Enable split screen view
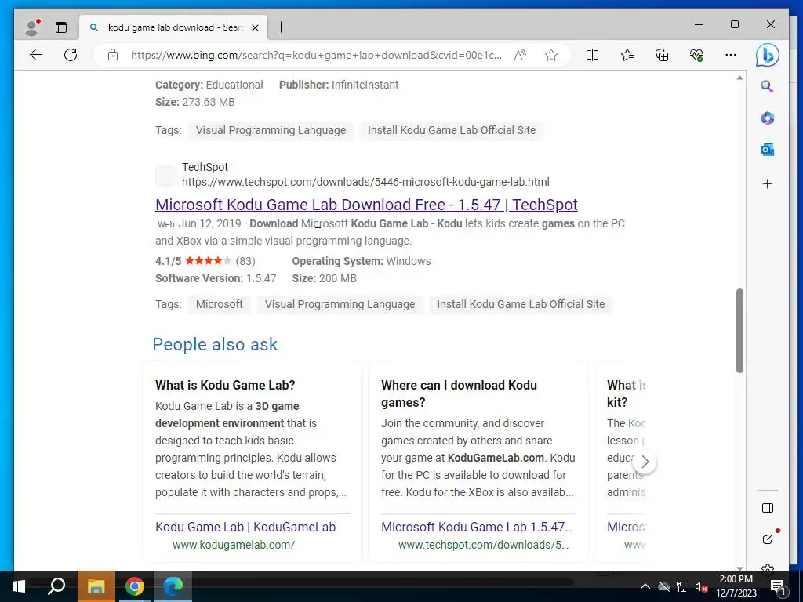The width and height of the screenshot is (803, 602). pos(592,55)
